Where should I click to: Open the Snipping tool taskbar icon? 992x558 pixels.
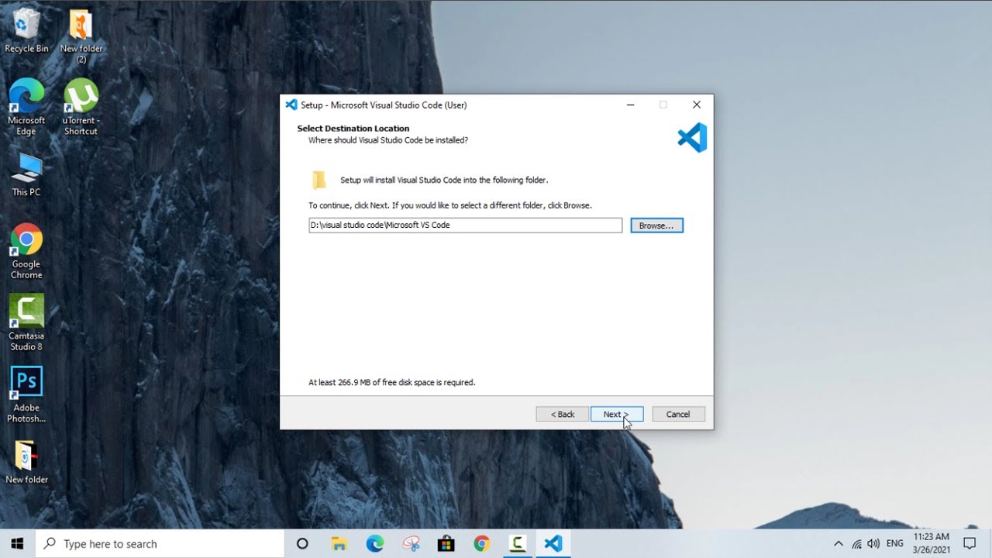click(x=410, y=544)
